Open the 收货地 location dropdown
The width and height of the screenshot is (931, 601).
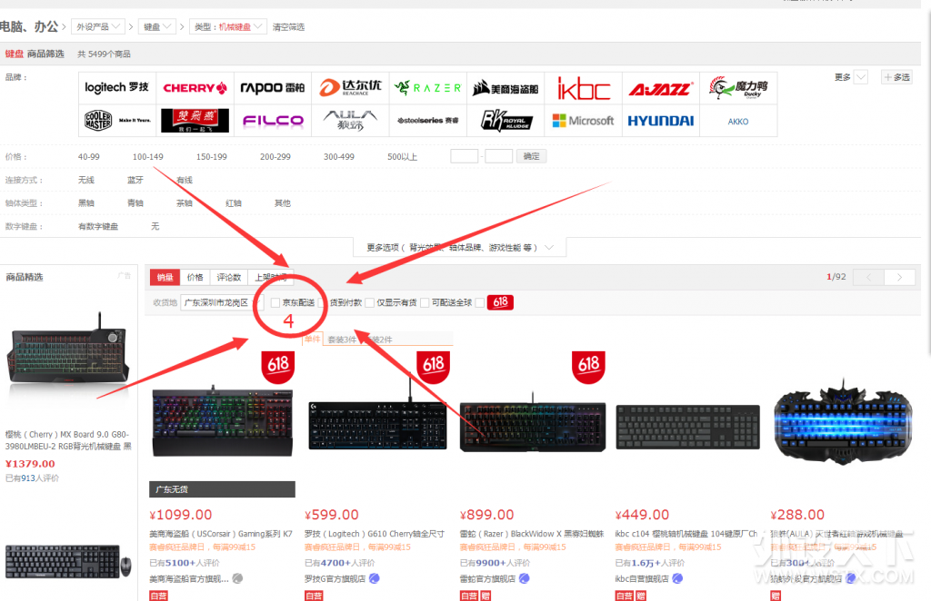220,302
